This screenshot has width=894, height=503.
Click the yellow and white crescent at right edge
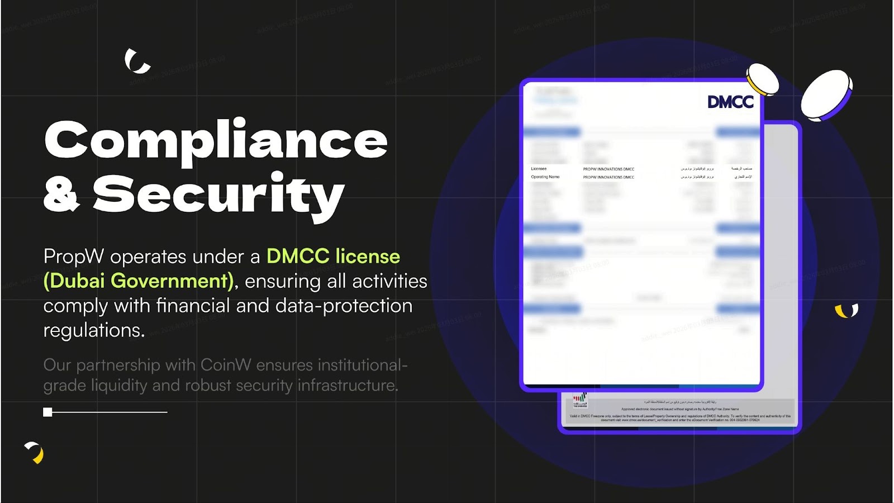point(846,311)
